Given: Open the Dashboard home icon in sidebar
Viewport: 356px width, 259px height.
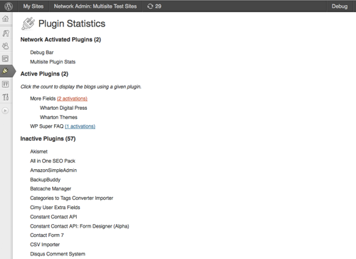Looking at the screenshot, I should click(6, 19).
